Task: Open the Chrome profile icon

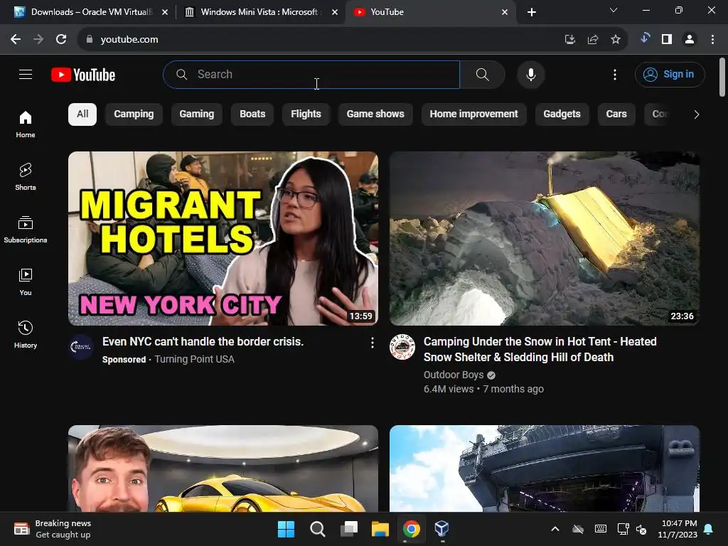Action: (x=690, y=40)
